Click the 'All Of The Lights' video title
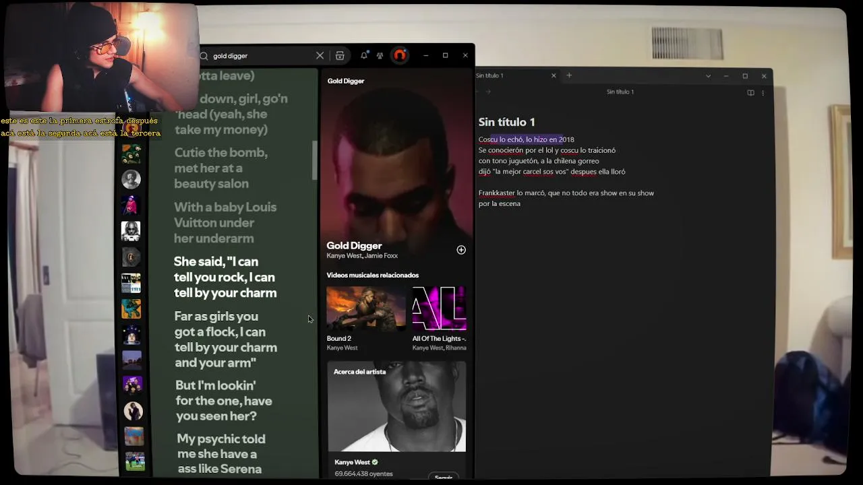The width and height of the screenshot is (863, 485). coord(439,339)
